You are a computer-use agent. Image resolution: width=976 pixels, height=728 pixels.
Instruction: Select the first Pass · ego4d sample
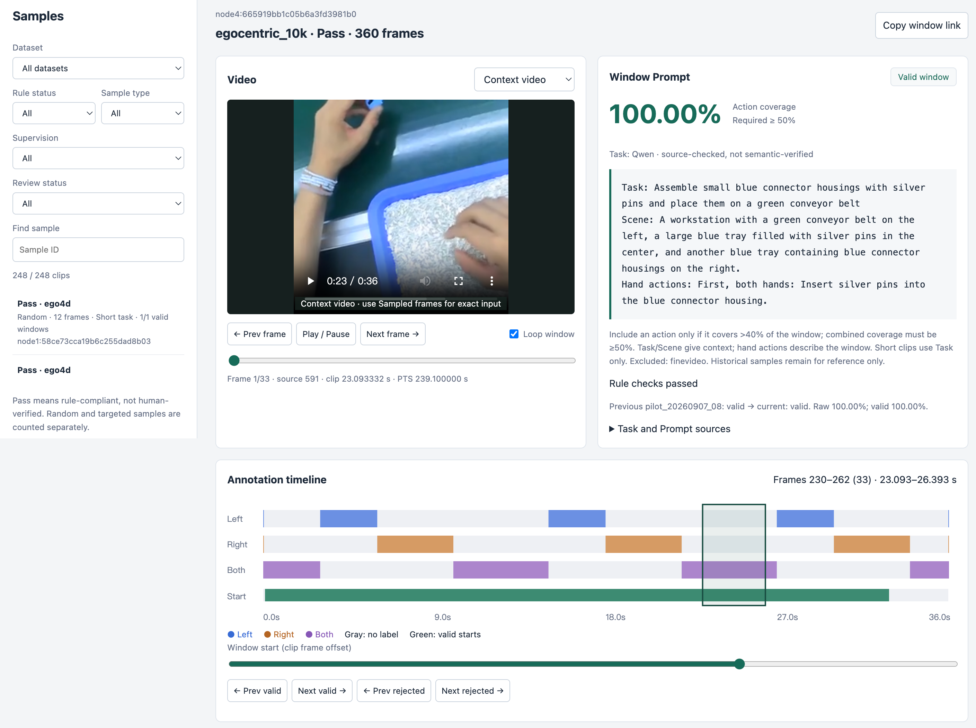(98, 322)
